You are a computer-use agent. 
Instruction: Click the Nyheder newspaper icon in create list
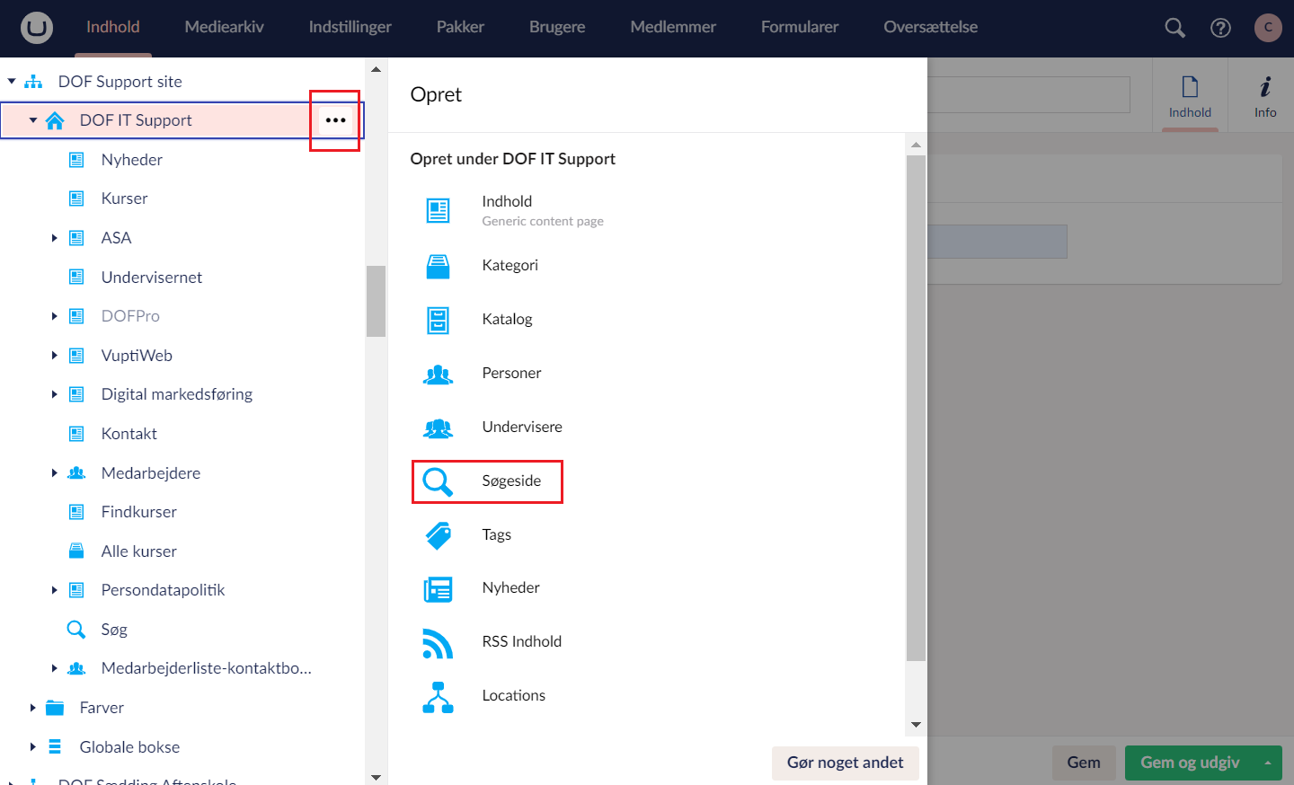[x=438, y=588]
